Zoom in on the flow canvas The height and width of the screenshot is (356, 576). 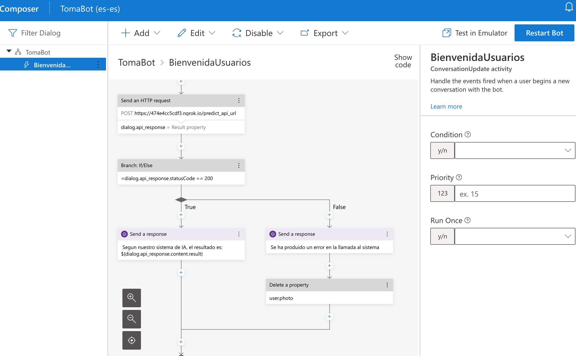click(131, 298)
